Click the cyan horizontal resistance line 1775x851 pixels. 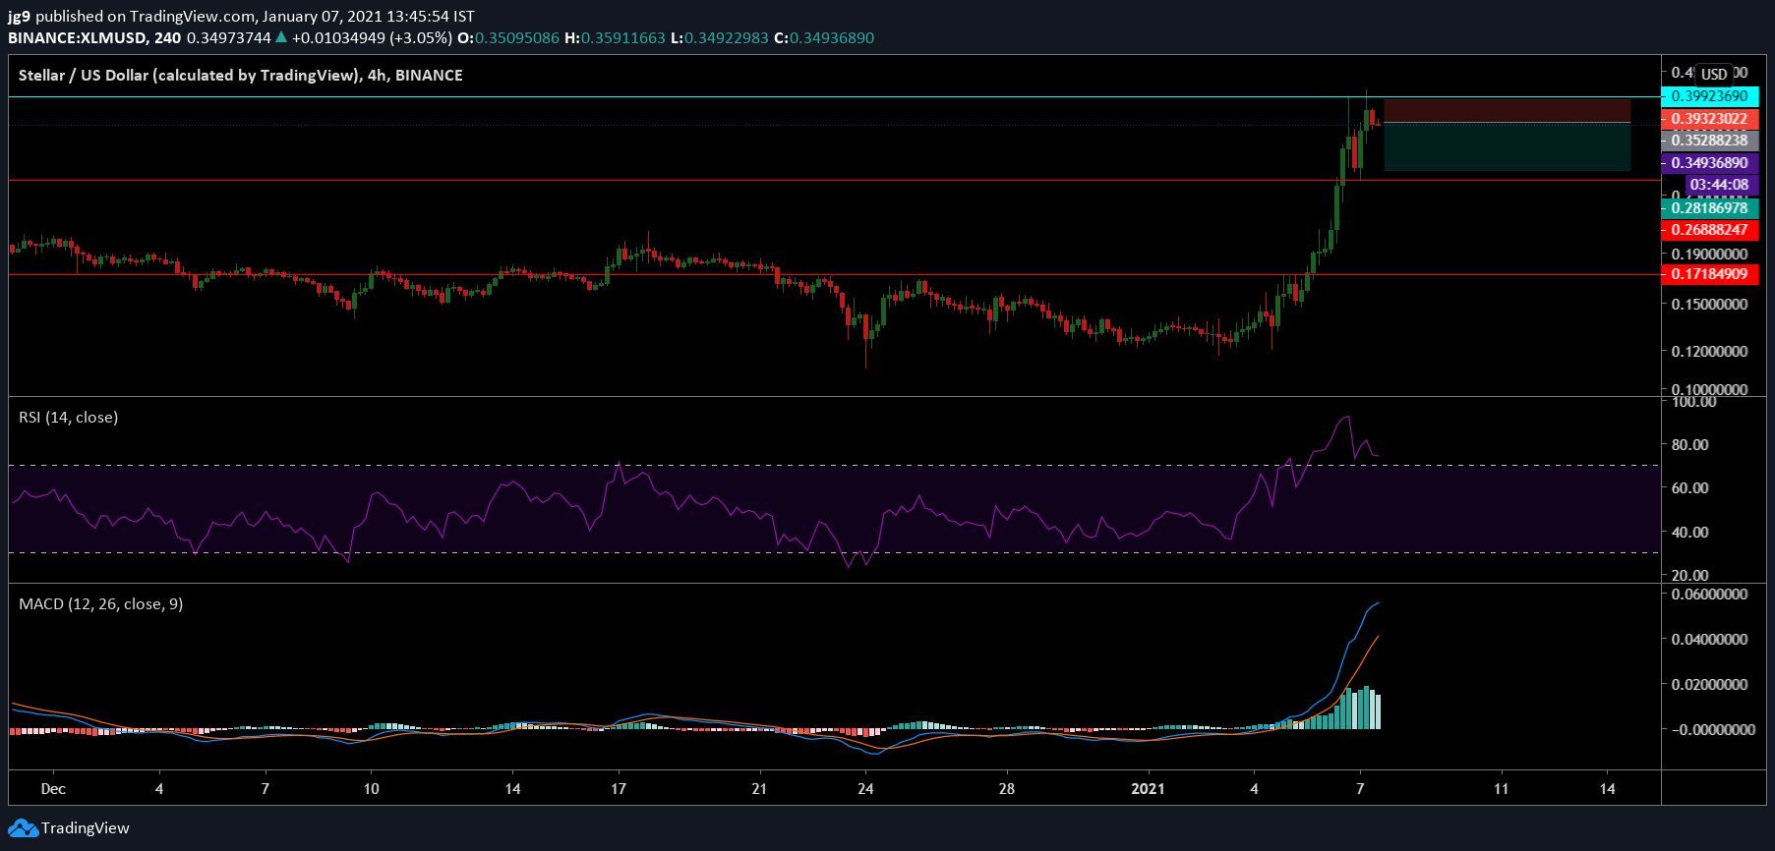tap(834, 97)
